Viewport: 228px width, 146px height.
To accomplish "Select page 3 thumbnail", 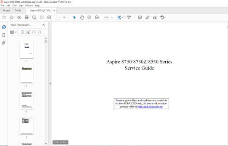I will [x=27, y=100].
